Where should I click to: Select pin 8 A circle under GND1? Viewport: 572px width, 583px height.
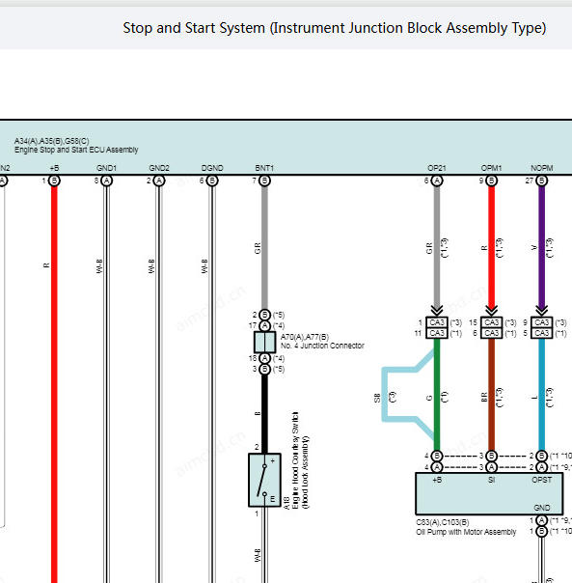107,180
